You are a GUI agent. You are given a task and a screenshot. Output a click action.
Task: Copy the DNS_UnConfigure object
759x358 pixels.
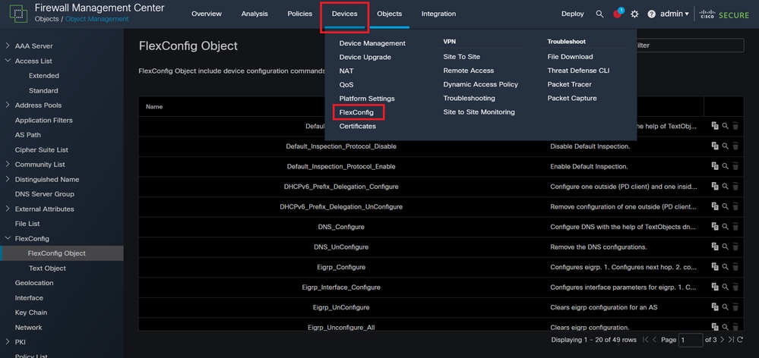point(714,247)
